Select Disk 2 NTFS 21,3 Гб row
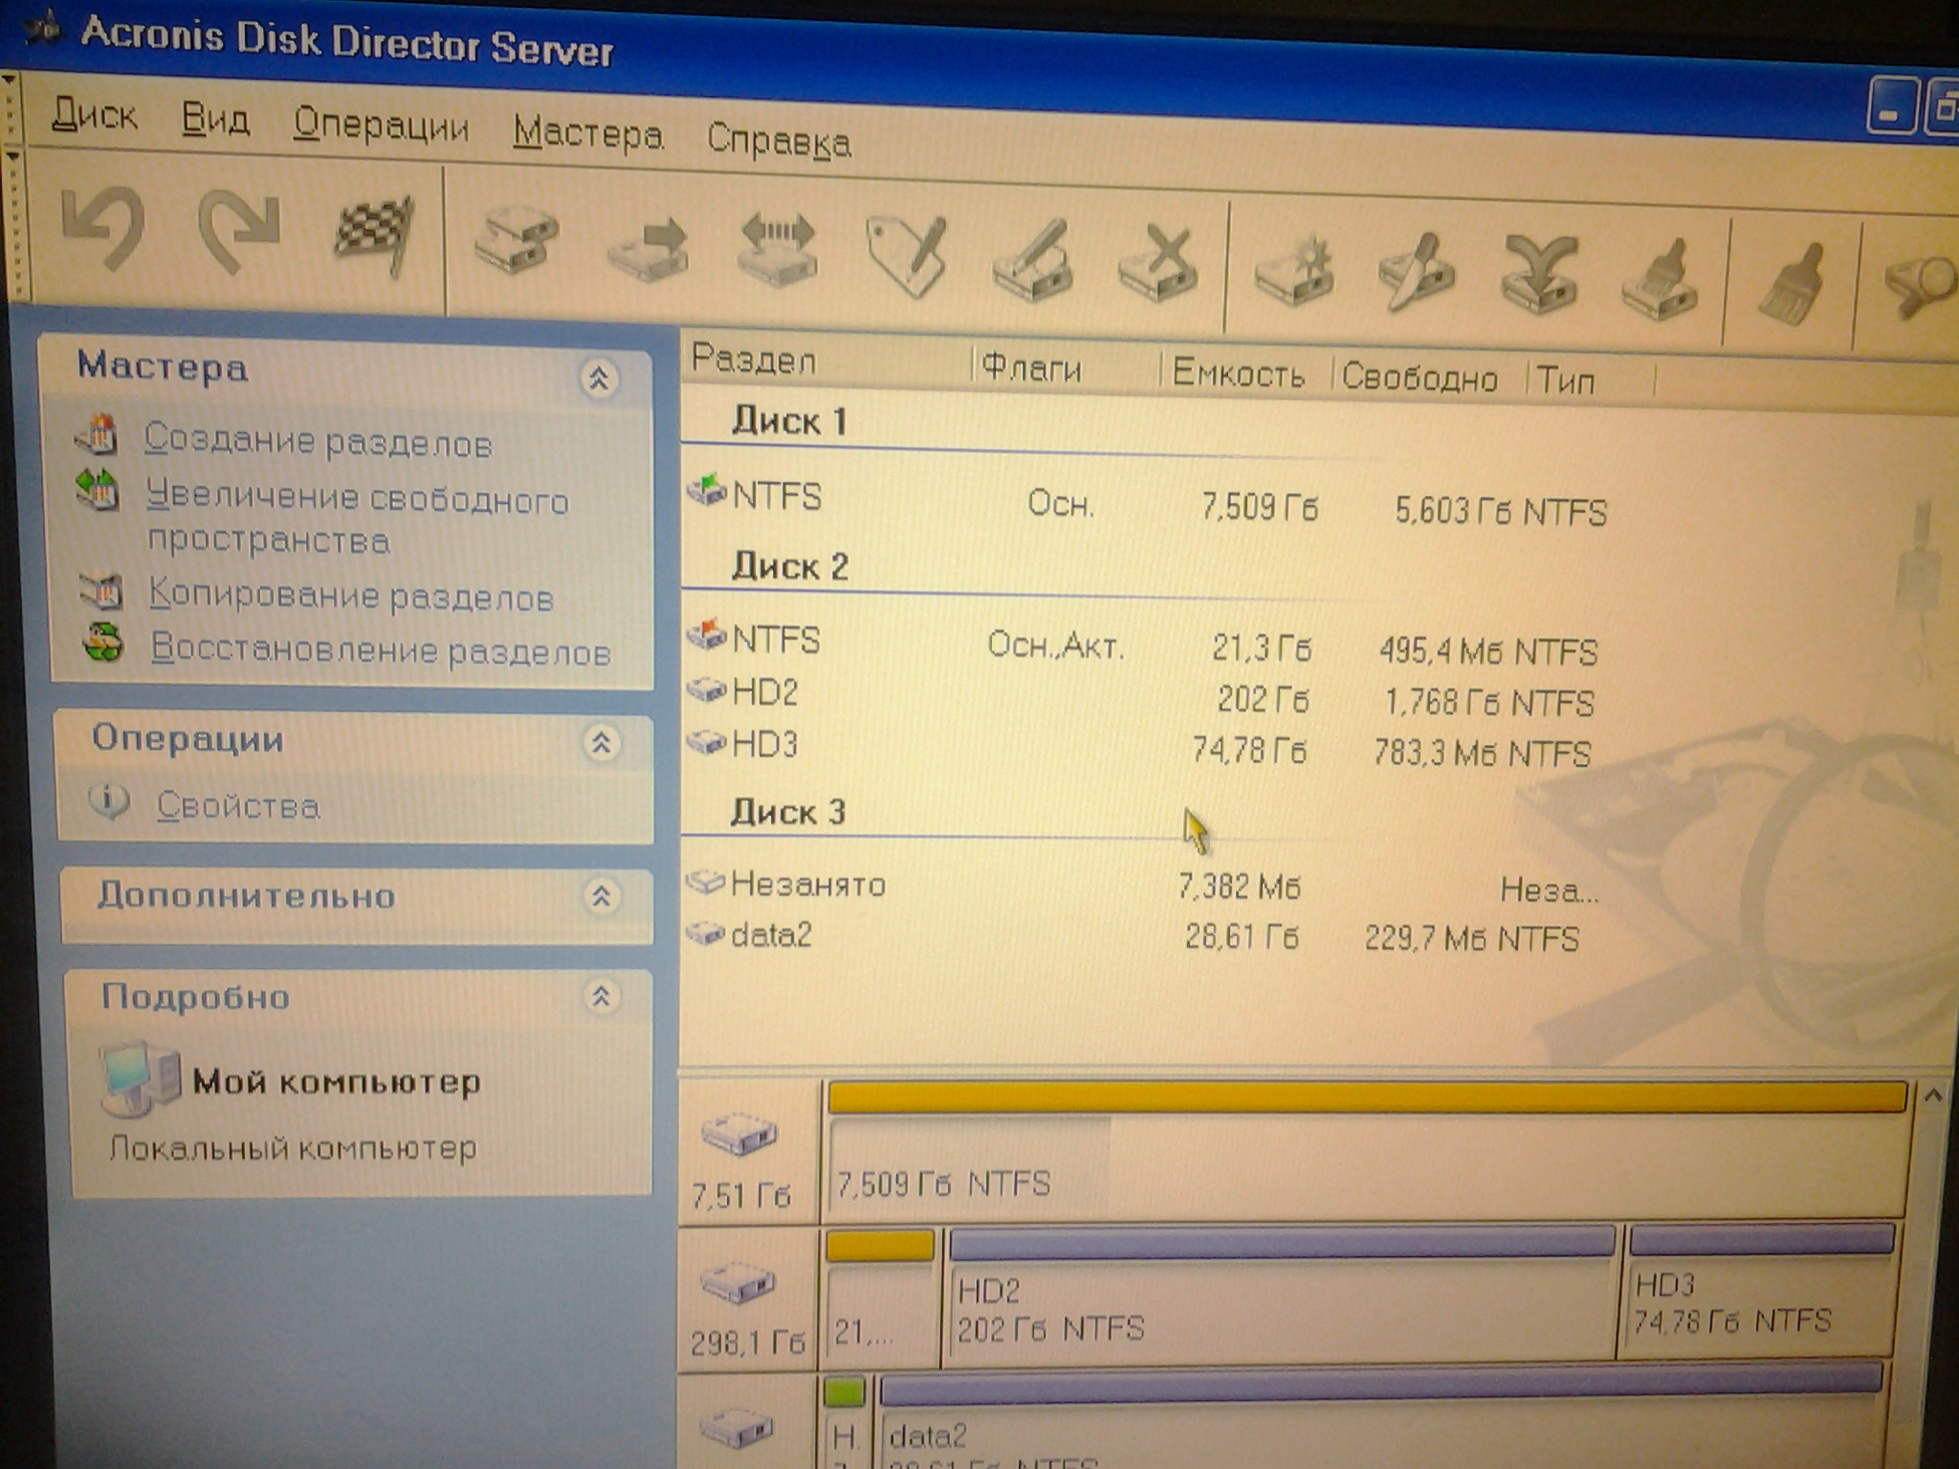The width and height of the screenshot is (1959, 1469). tap(1143, 645)
